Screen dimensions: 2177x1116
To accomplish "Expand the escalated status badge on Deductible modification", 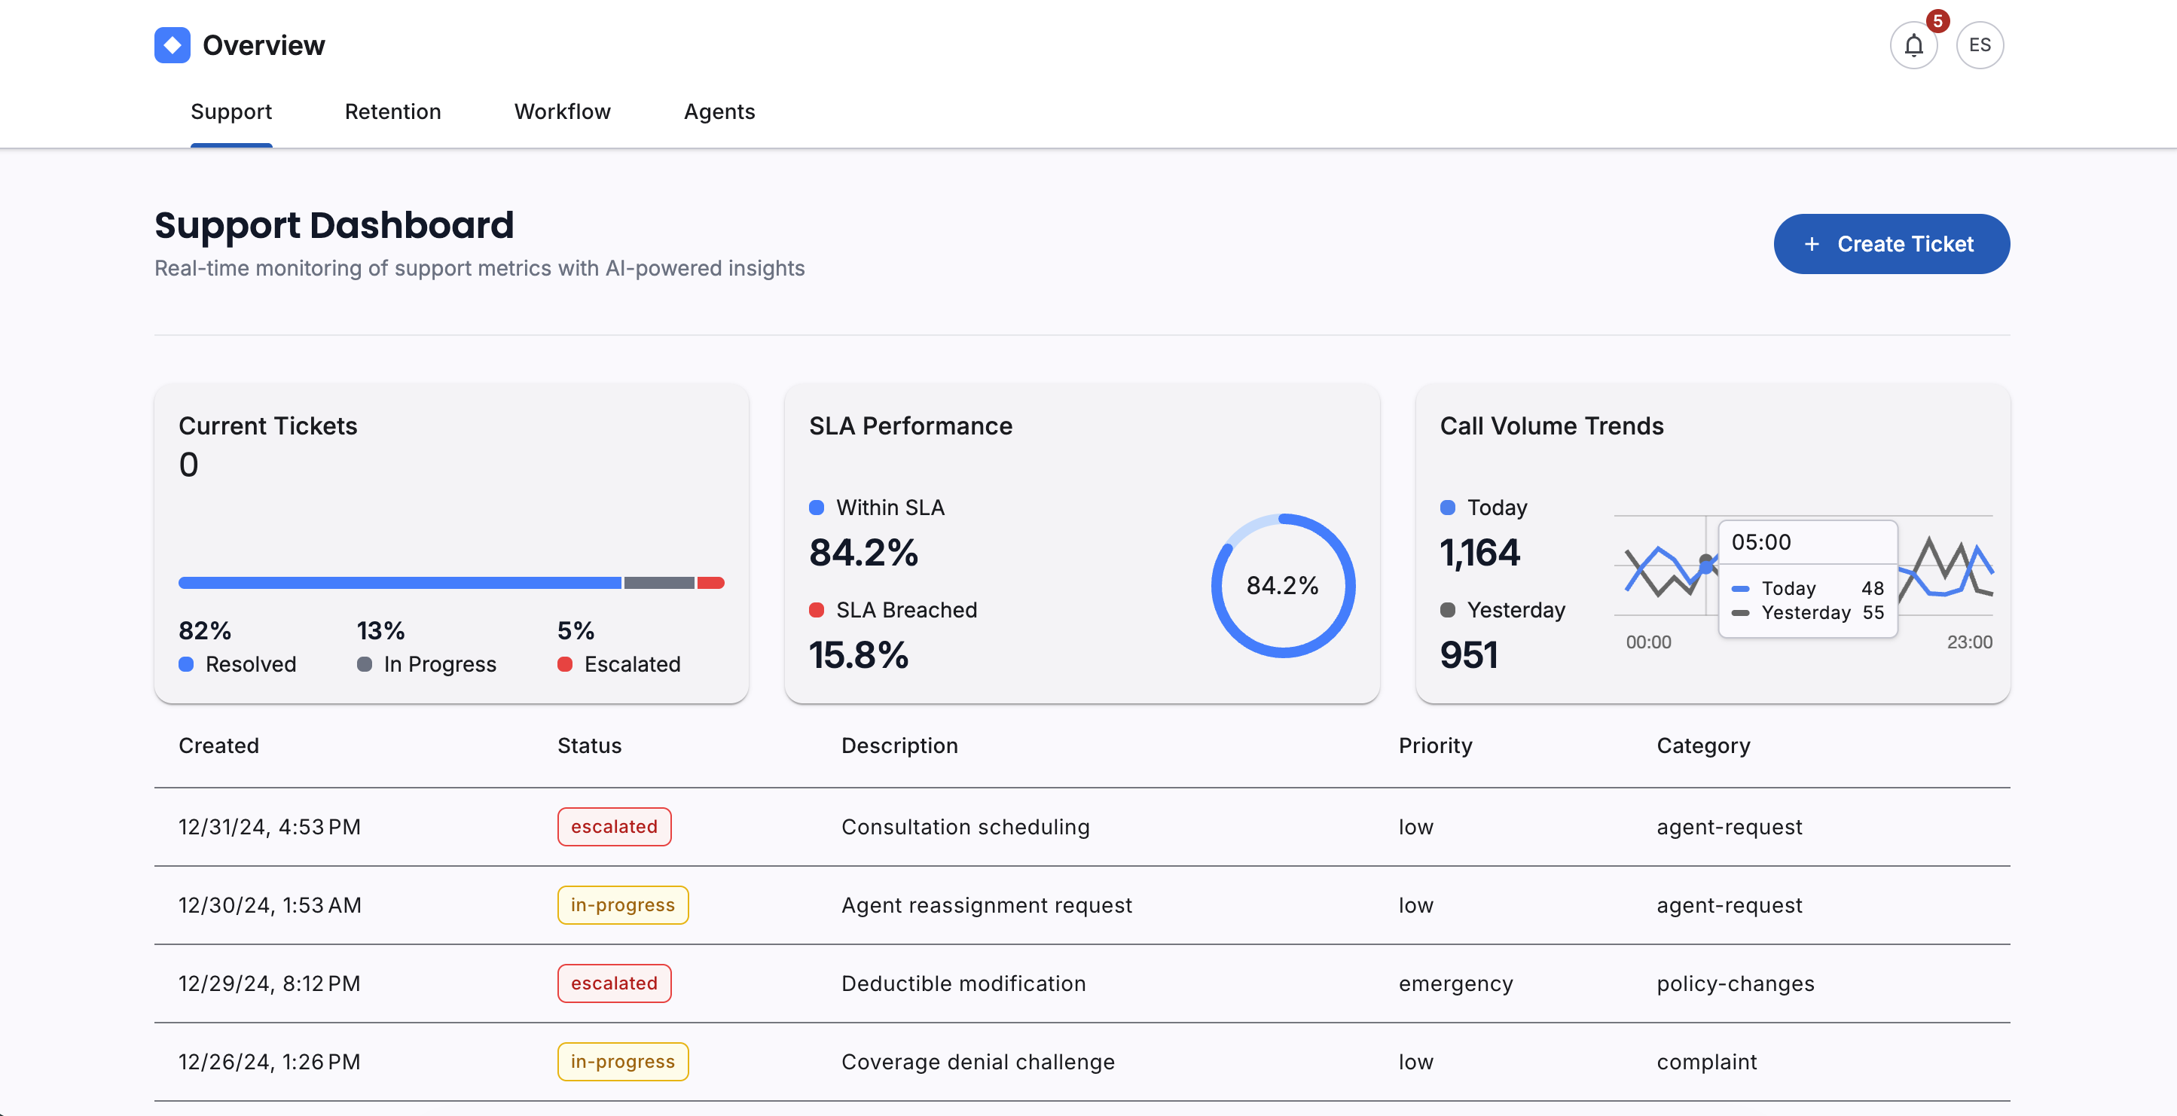I will click(x=613, y=983).
